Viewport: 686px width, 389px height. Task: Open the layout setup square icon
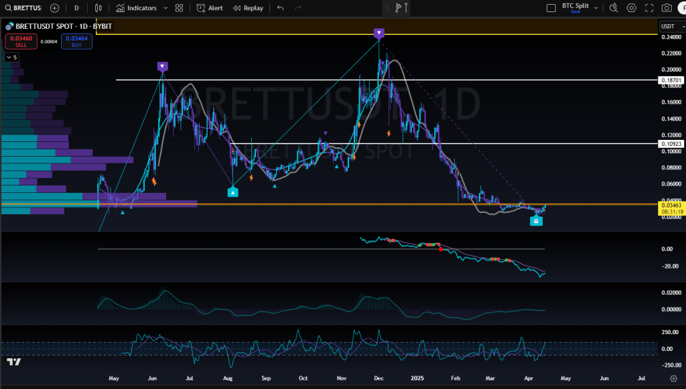point(551,8)
